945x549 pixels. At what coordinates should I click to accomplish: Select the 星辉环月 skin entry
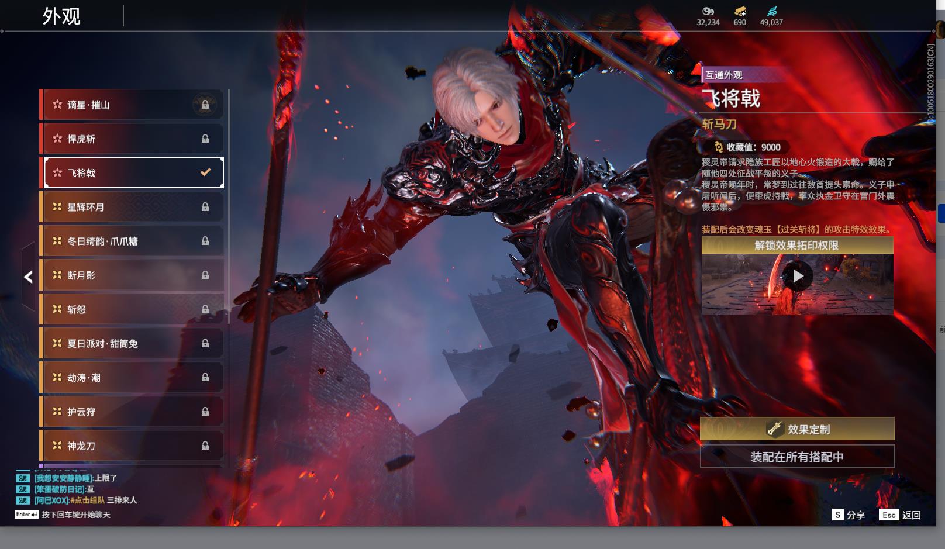[x=132, y=207]
